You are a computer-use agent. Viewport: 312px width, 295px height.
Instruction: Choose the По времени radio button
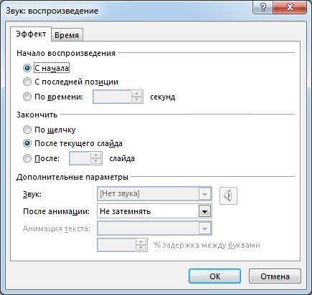27,97
